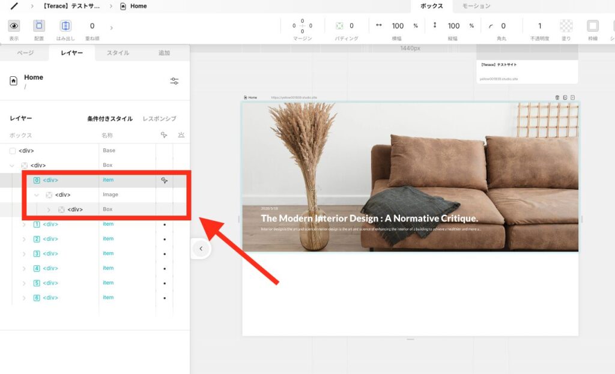This screenshot has width=615, height=374.
Task: Select the レスポンシブ option
Action: pyautogui.click(x=159, y=119)
